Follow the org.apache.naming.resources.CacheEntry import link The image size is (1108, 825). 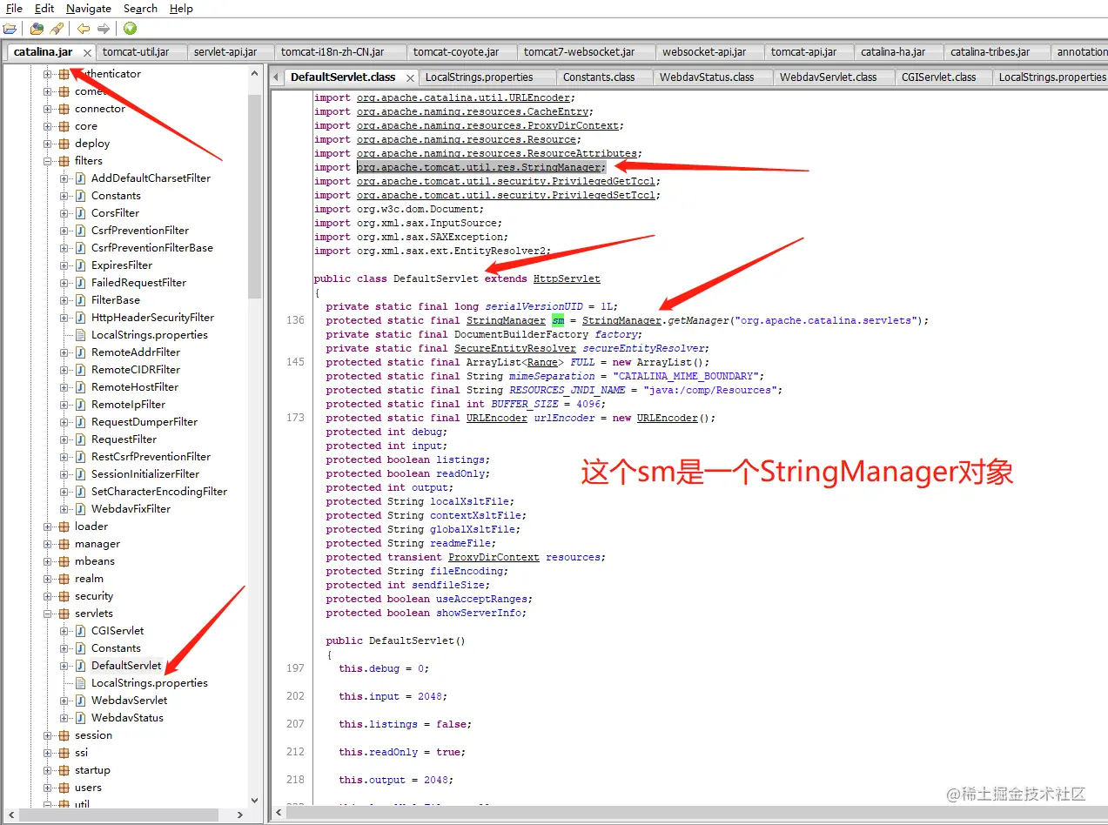pyautogui.click(x=473, y=111)
